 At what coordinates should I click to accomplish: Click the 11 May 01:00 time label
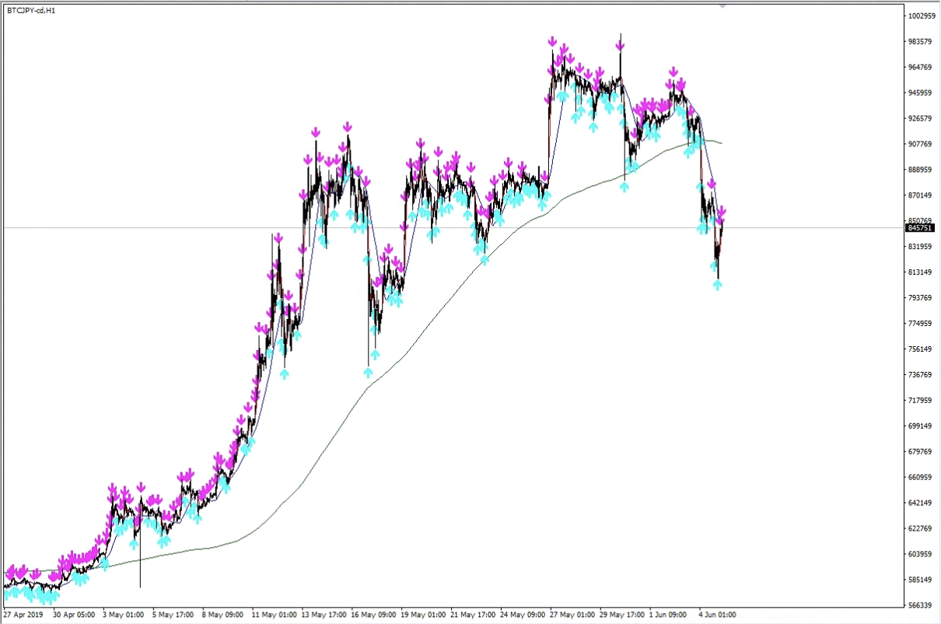coord(275,615)
